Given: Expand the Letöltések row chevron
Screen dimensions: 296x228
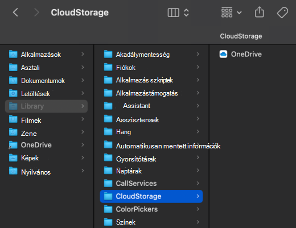Looking at the screenshot, I should [x=83, y=93].
